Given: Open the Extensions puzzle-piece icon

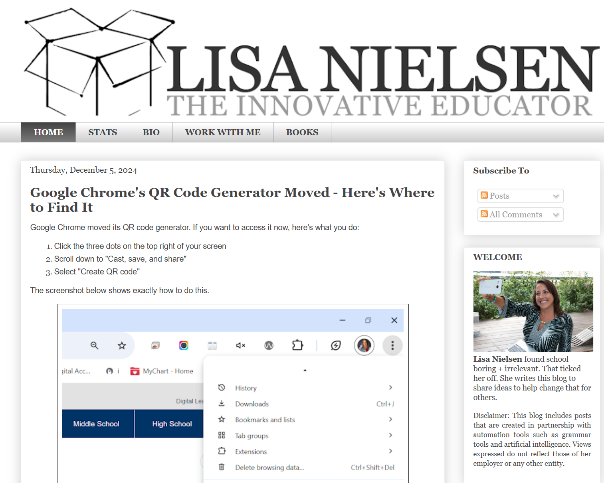Looking at the screenshot, I should (297, 345).
